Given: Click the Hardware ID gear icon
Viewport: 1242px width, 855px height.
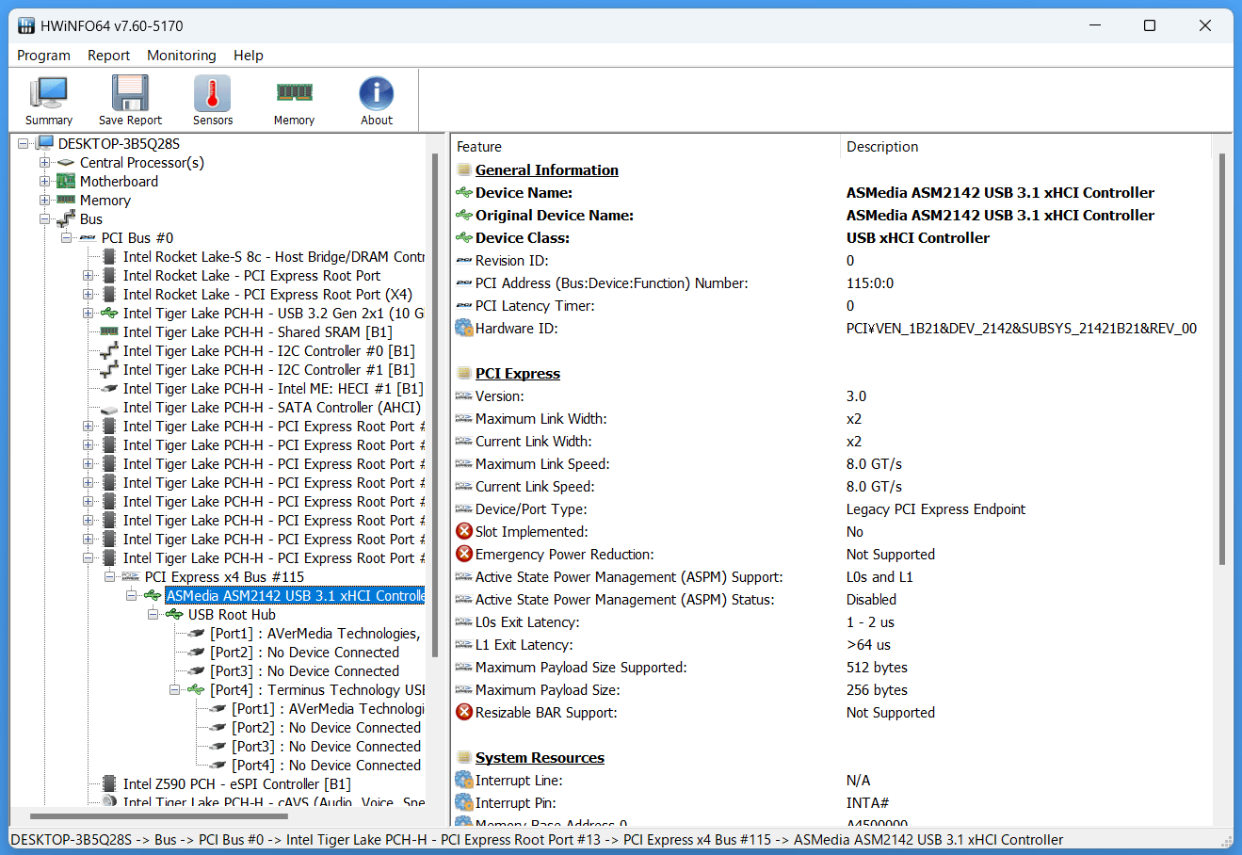Looking at the screenshot, I should click(x=464, y=328).
